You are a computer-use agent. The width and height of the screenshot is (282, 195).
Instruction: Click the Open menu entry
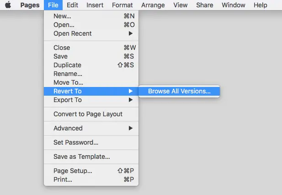coord(63,25)
